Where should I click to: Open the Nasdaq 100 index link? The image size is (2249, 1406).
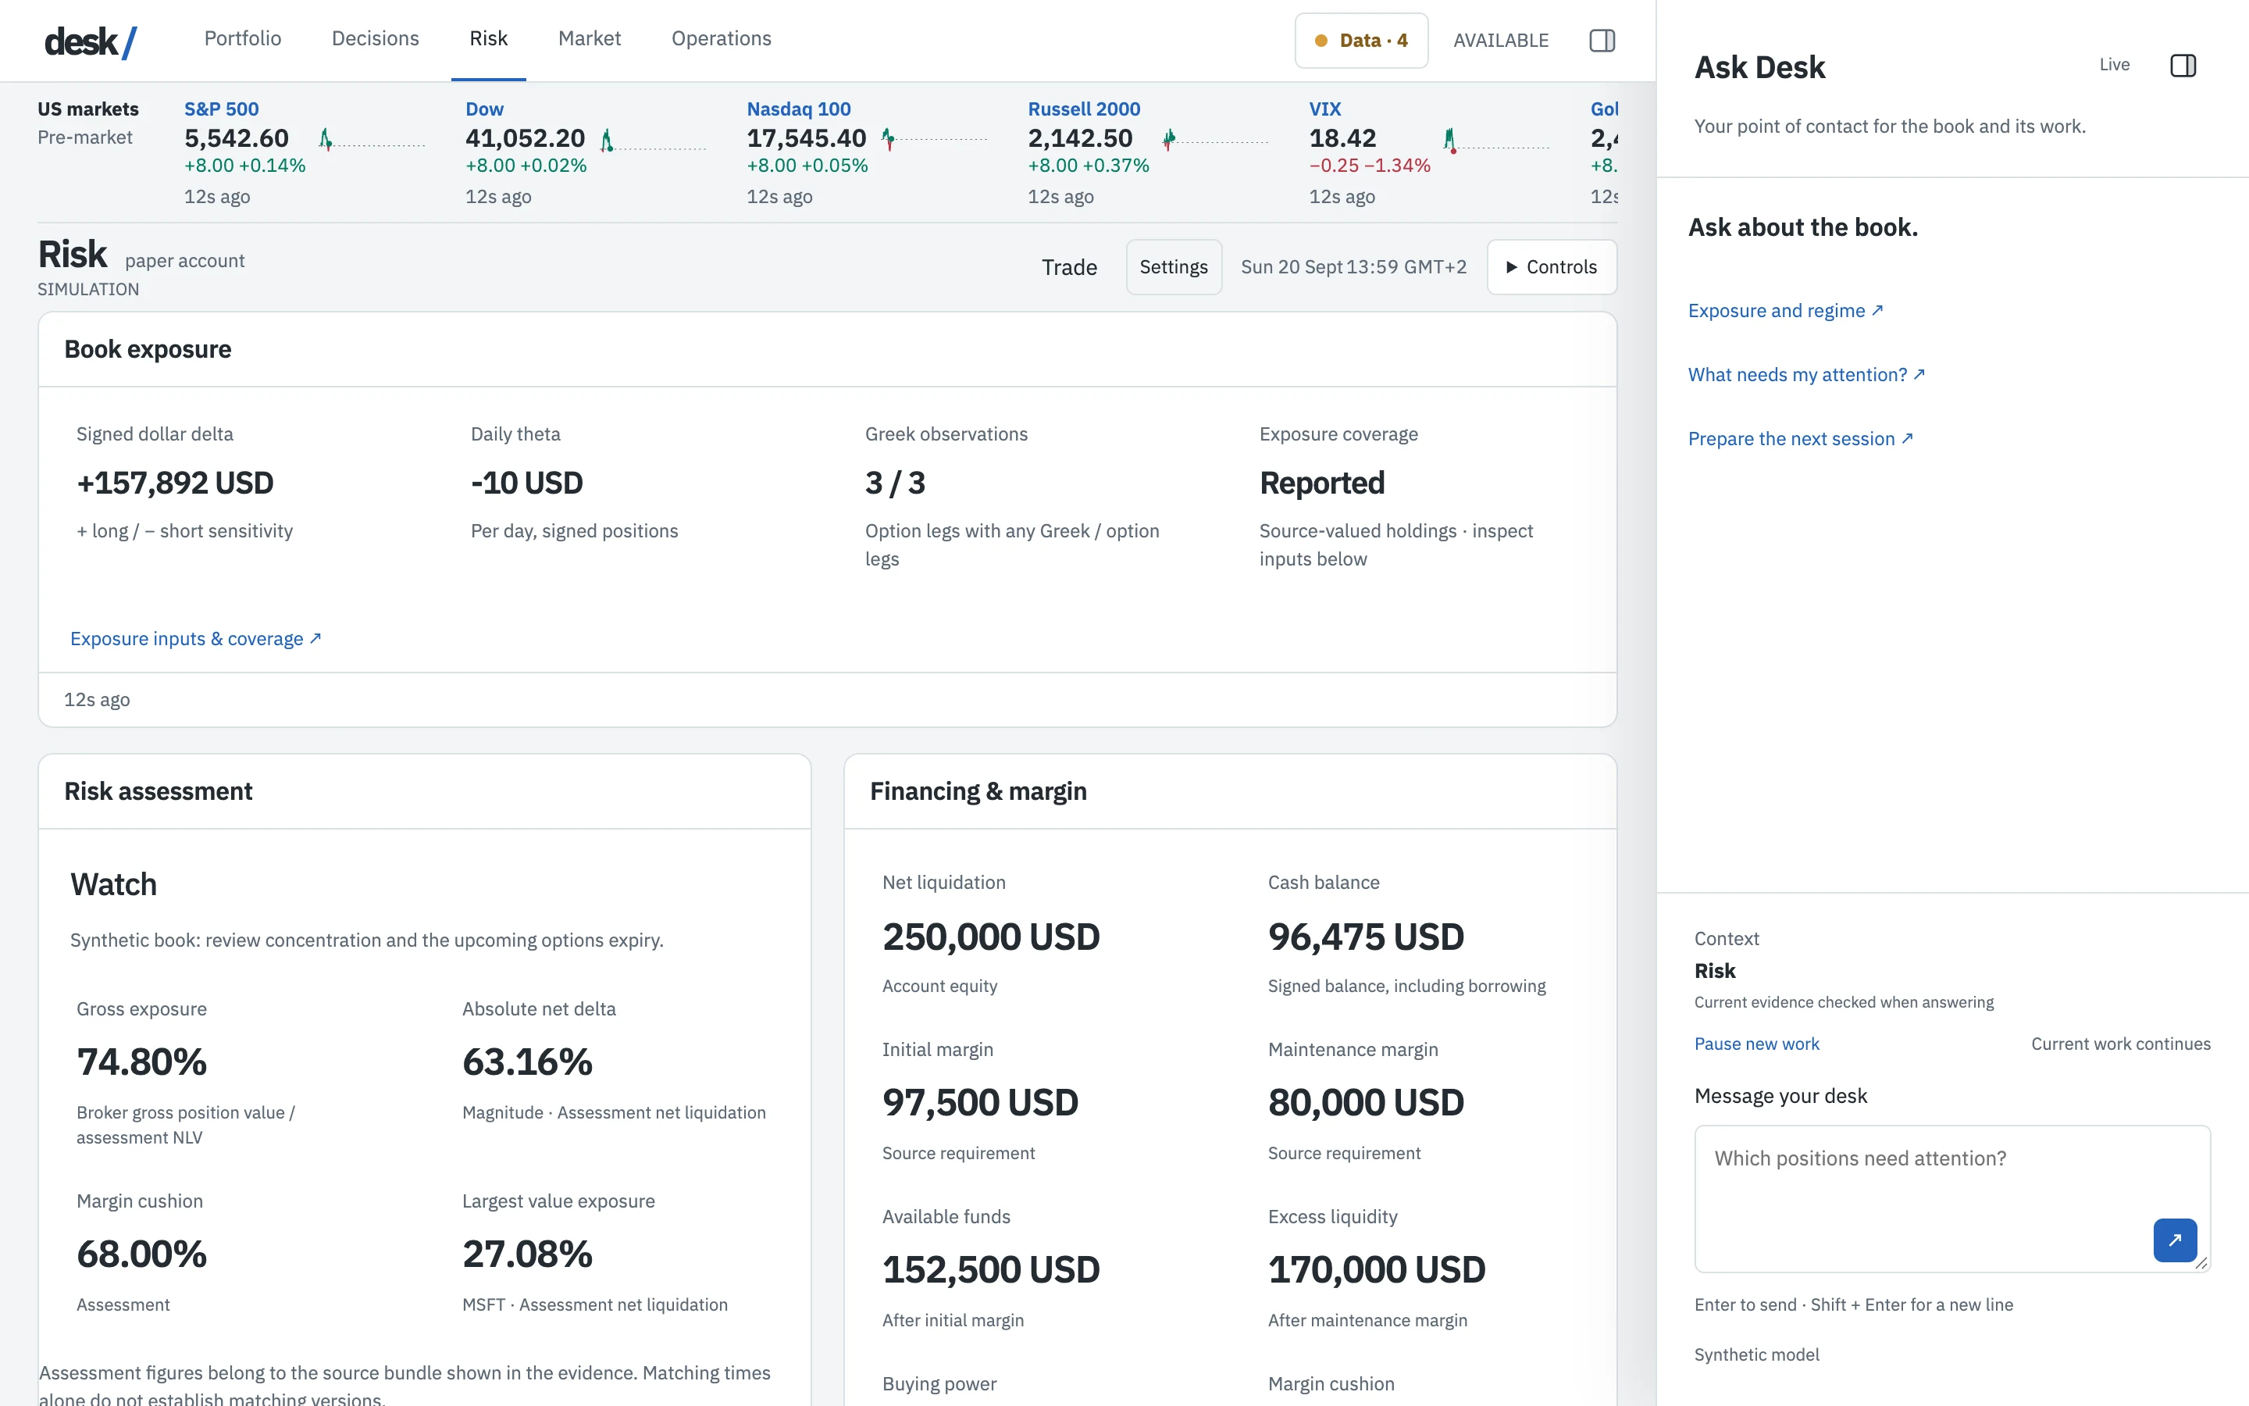point(798,109)
